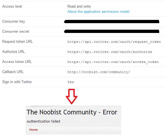
Task: Click the Home menu item
Action: click(x=33, y=130)
